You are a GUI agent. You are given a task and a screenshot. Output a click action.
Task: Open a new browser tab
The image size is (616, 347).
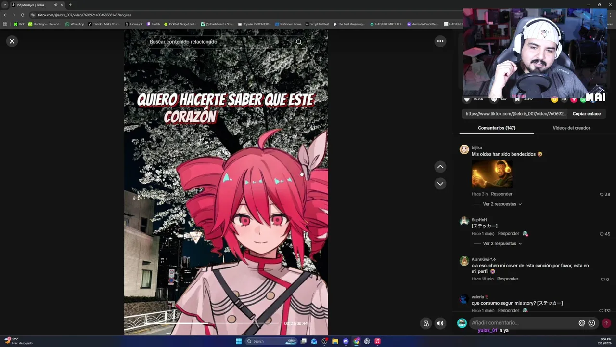point(70,5)
